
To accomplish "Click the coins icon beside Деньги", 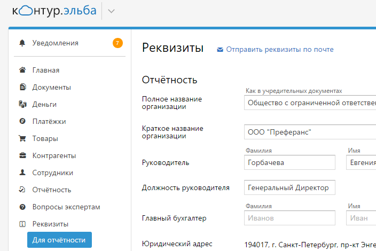I will tap(22, 104).
